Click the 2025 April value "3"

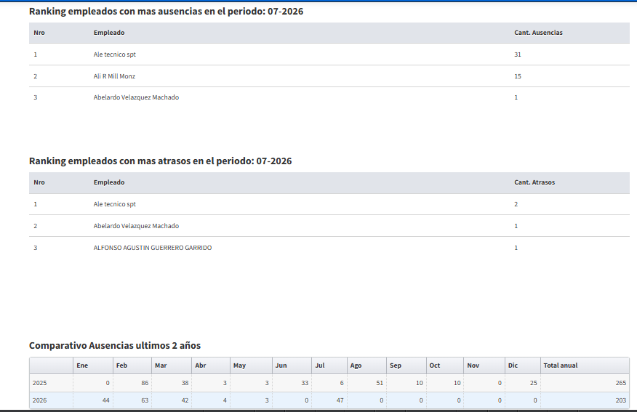click(x=225, y=383)
